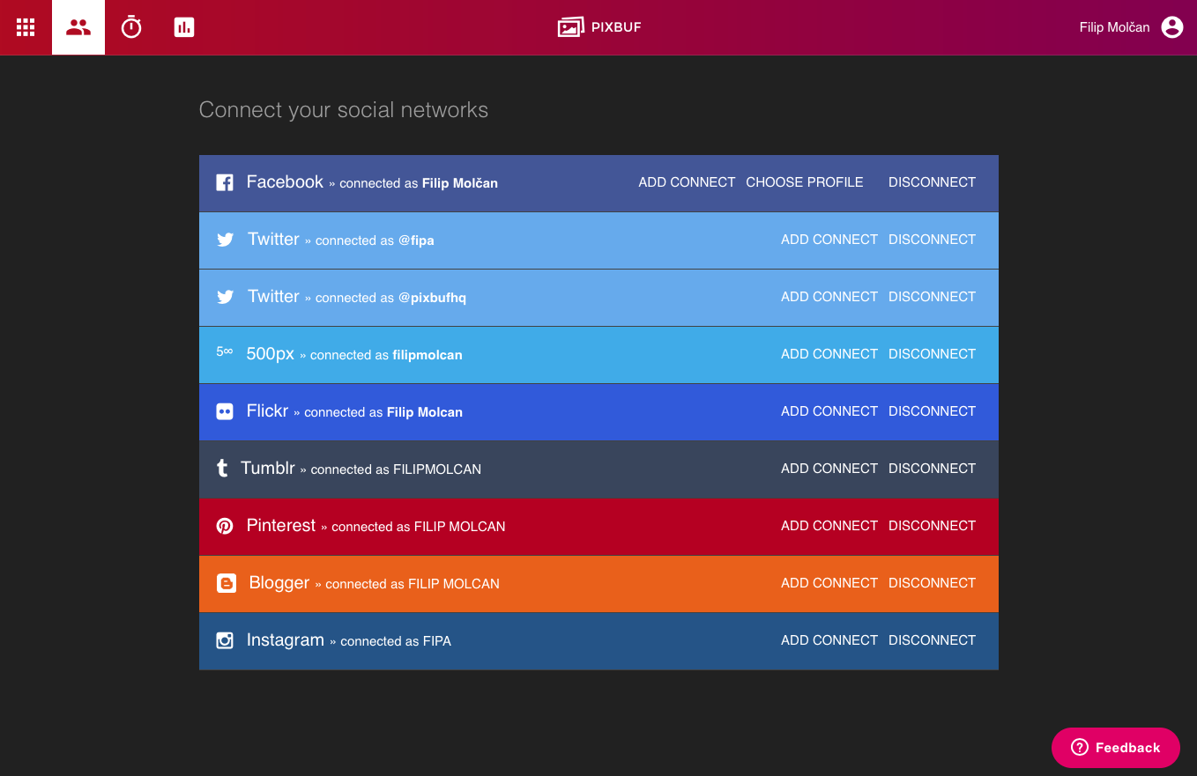1197x776 pixels.
Task: Click Add Connect for Tumblr
Action: [829, 469]
